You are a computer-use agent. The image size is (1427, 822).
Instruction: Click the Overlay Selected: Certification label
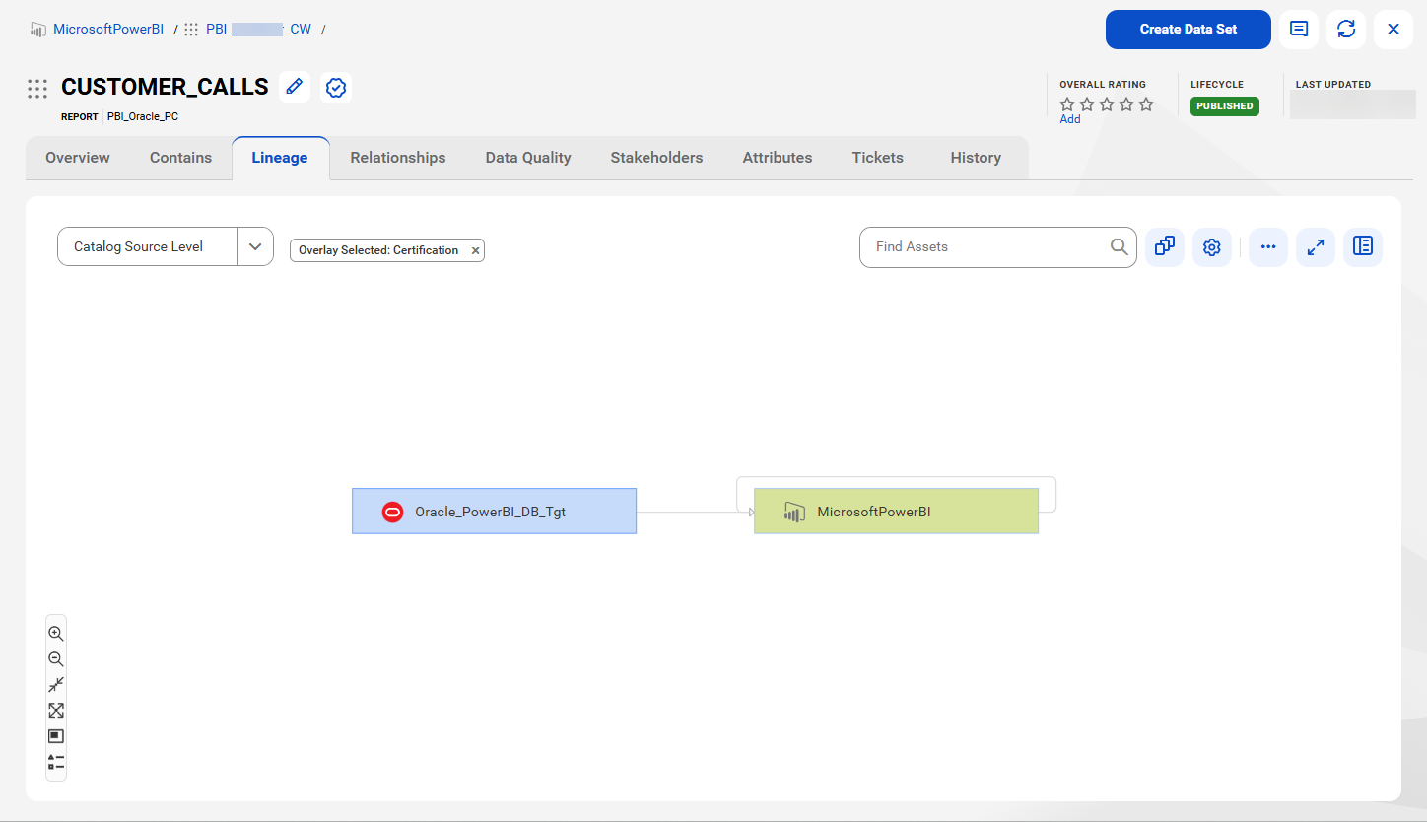(x=378, y=250)
